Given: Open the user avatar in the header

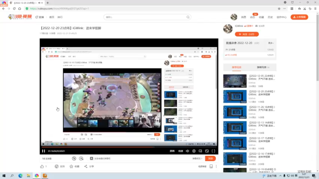Looking at the screenshot, I should click(x=234, y=17).
